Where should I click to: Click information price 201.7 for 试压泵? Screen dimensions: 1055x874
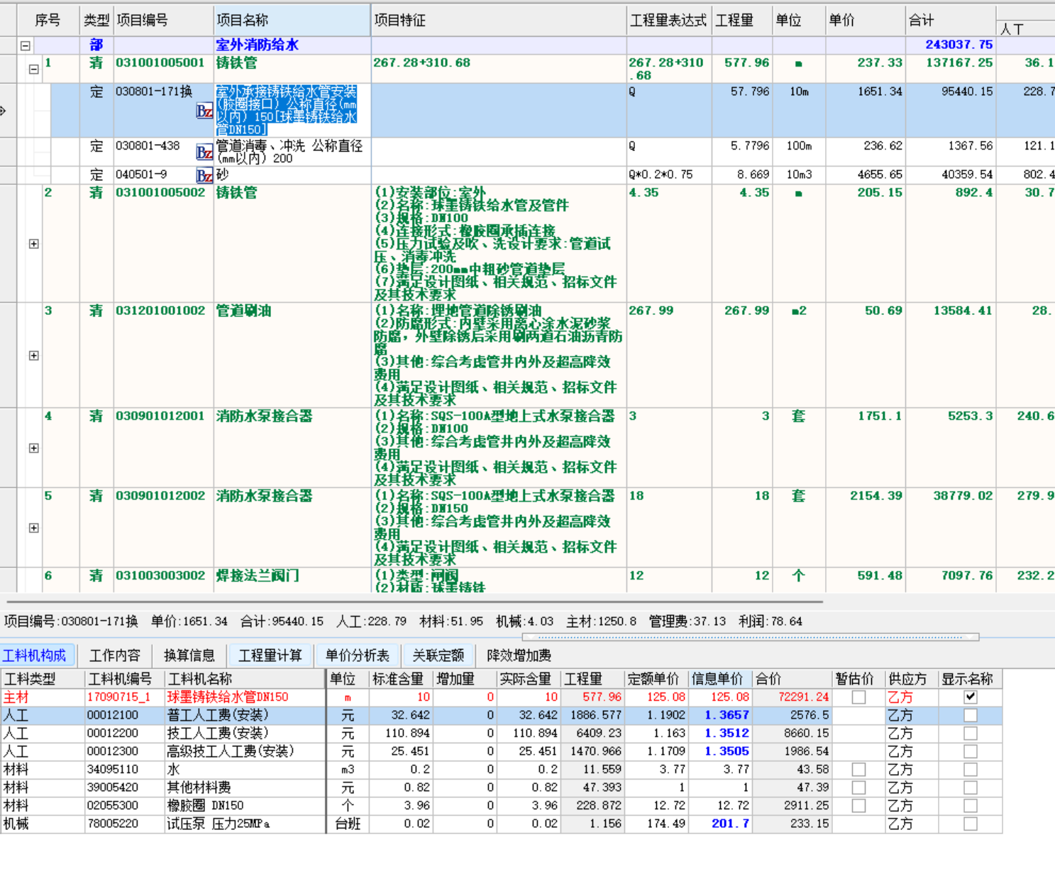coord(731,824)
